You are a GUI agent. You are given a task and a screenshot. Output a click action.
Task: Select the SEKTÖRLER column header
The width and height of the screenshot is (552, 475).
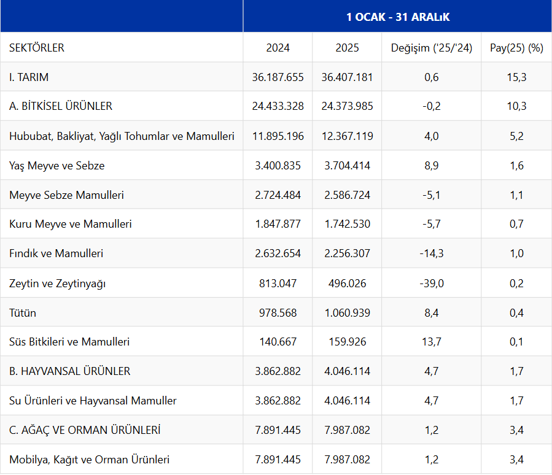point(37,48)
